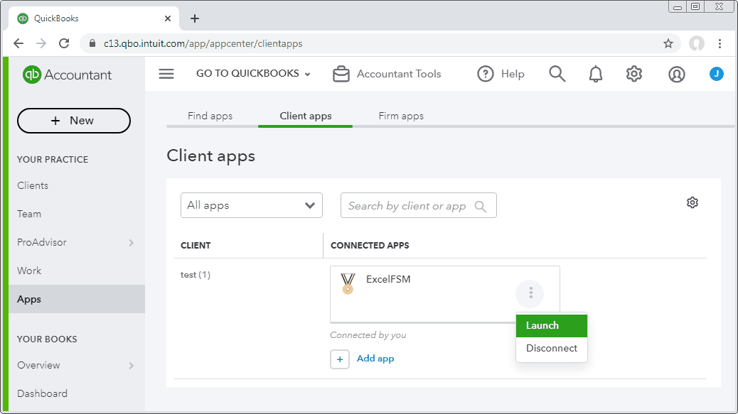Open Team in the sidebar
Image resolution: width=738 pixels, height=414 pixels.
(x=29, y=214)
